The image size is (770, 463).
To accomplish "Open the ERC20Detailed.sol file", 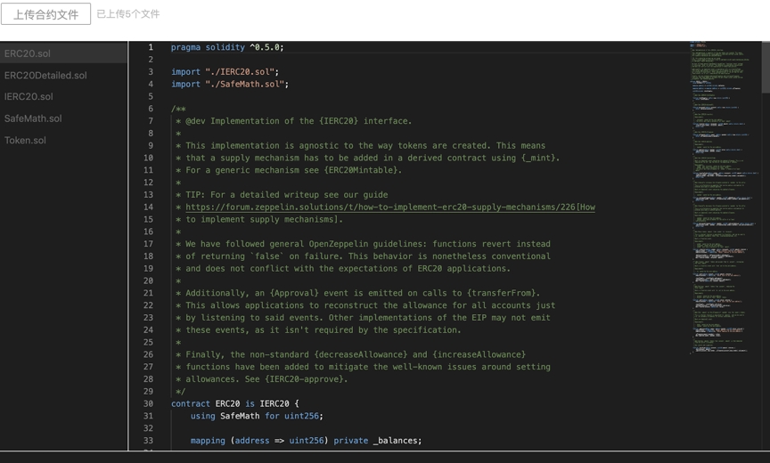I will pyautogui.click(x=45, y=76).
